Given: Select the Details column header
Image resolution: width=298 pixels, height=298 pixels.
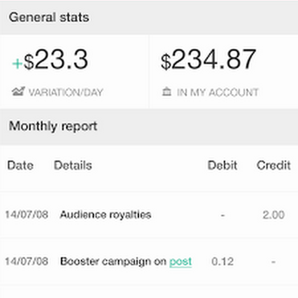Looking at the screenshot, I should coord(73,165).
